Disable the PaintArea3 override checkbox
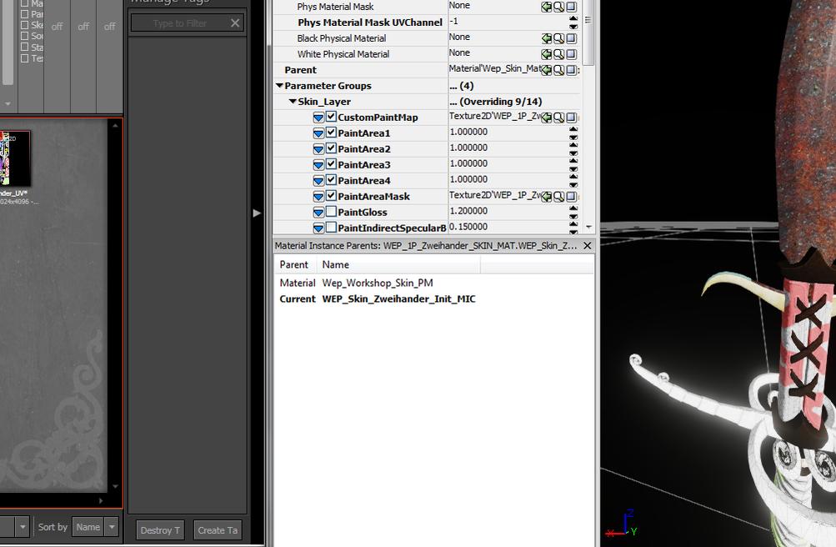Image resolution: width=836 pixels, height=547 pixels. (331, 164)
